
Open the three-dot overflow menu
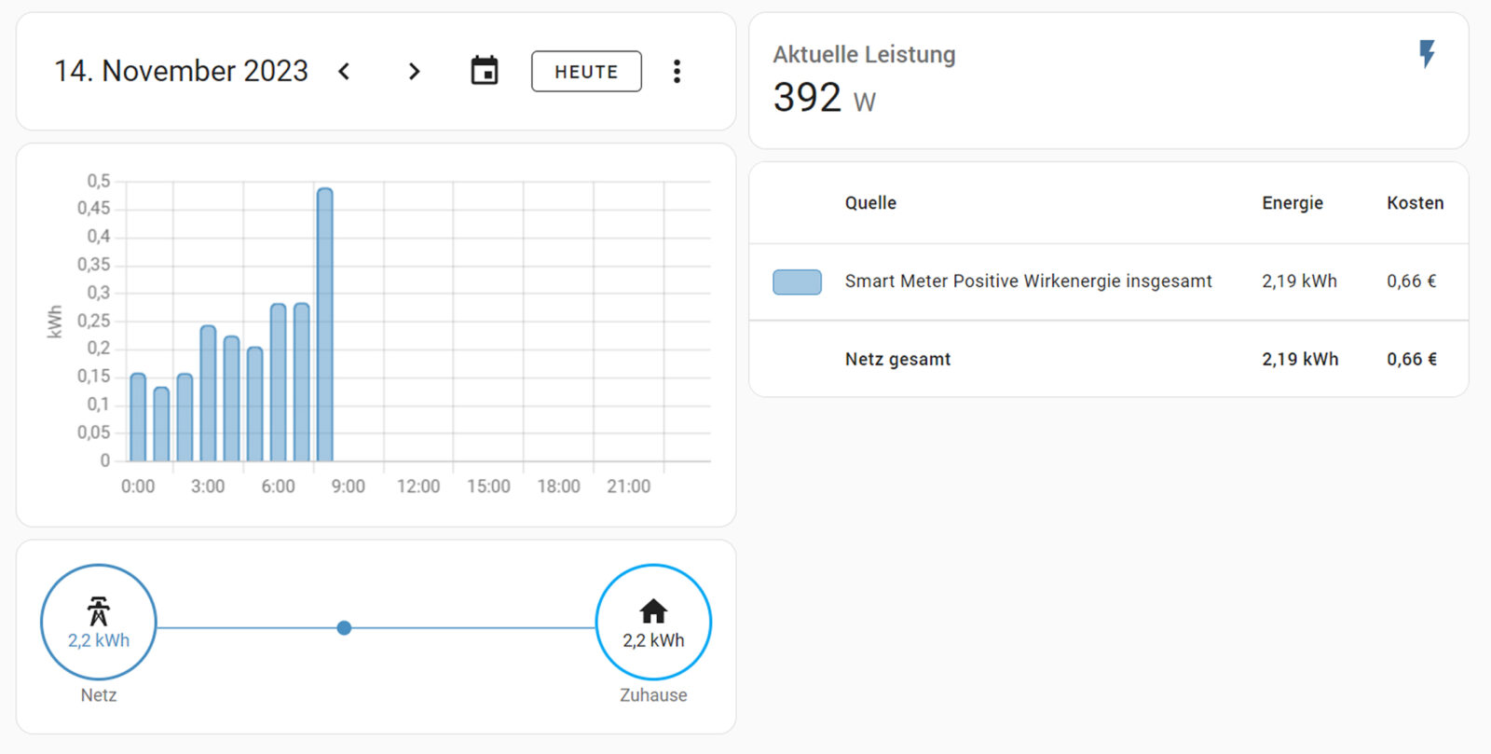[677, 72]
